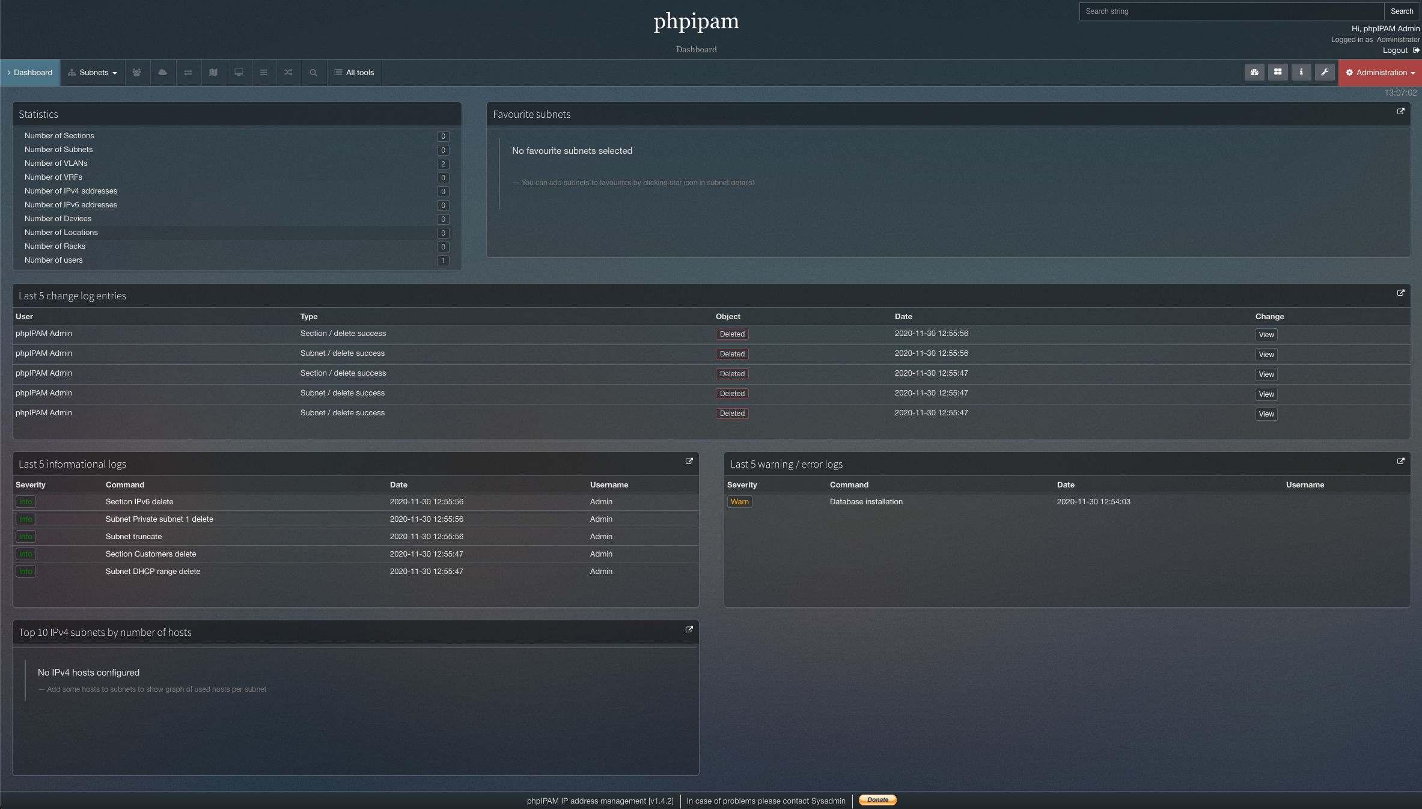This screenshot has height=809, width=1422.
Task: Click the logout arrow icon
Action: [x=1416, y=50]
